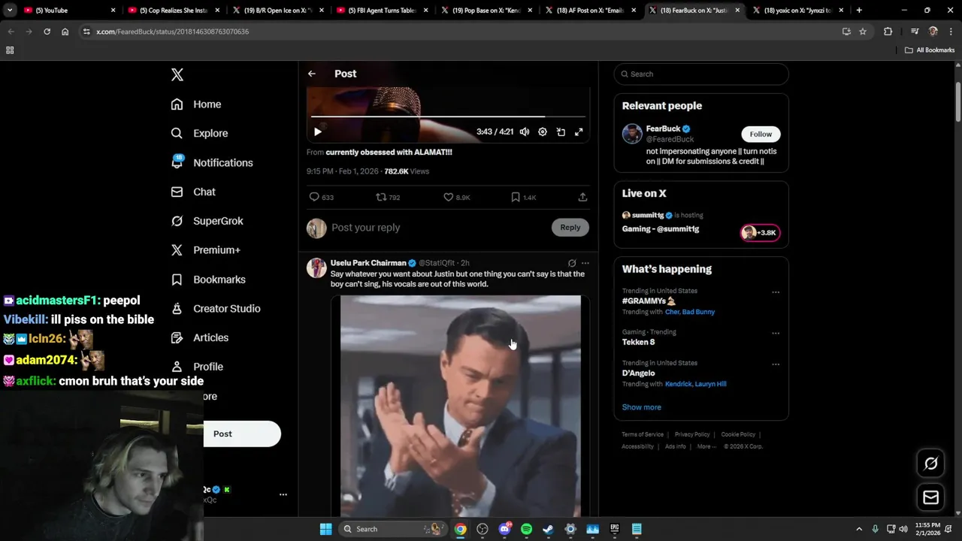Open Privacy Policy link
This screenshot has width=962, height=541.
pos(692,434)
